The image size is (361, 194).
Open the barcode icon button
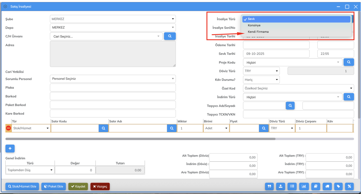click(x=292, y=186)
